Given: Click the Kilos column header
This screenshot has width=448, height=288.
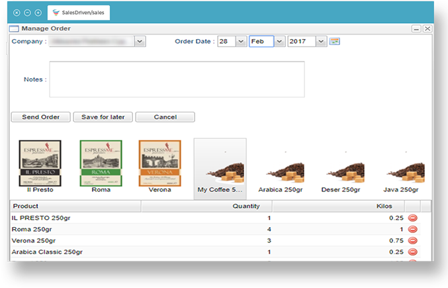Looking at the screenshot, I should point(338,207).
